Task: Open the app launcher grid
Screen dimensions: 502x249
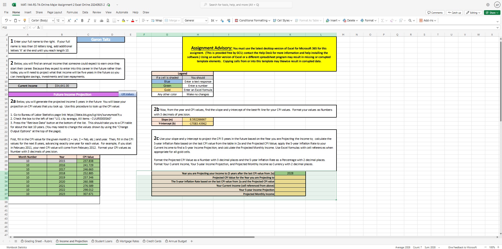Action: pos(4,5)
